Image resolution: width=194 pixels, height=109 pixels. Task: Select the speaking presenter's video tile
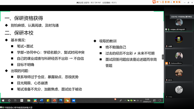pyautogui.click(x=179, y=23)
